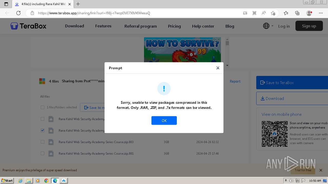Close the premium download banner
The width and height of the screenshot is (328, 184).
(321, 170)
